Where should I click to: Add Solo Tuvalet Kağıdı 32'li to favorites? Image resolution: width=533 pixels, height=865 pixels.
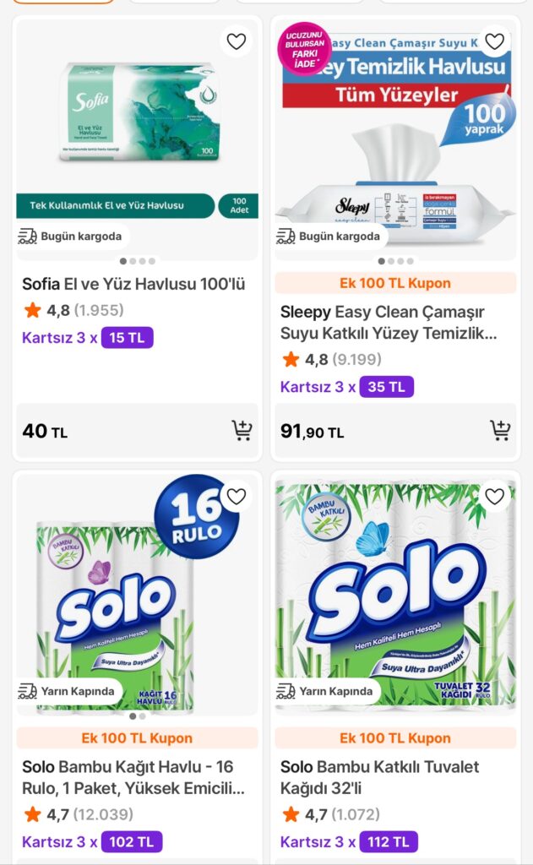point(495,497)
